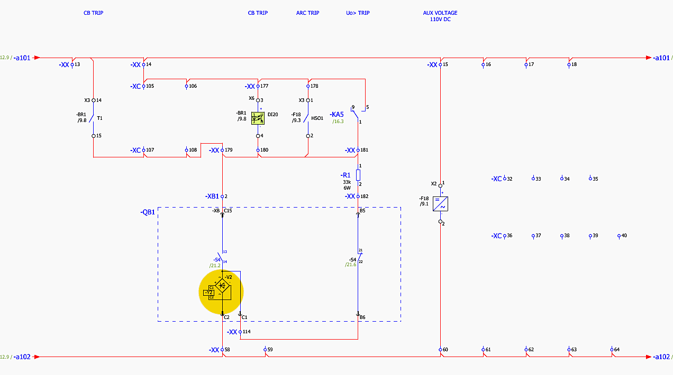The image size is (673, 375).
Task: Open cross-reference /16.3 under -KA5
Action: 338,121
